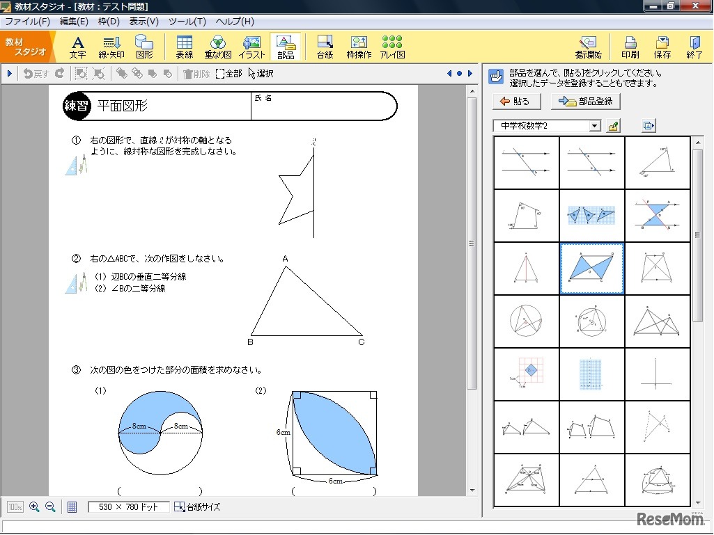Viewport: 714px width, 535px height.
Task: Click the group frames icon in toolbar
Action: tap(81, 73)
